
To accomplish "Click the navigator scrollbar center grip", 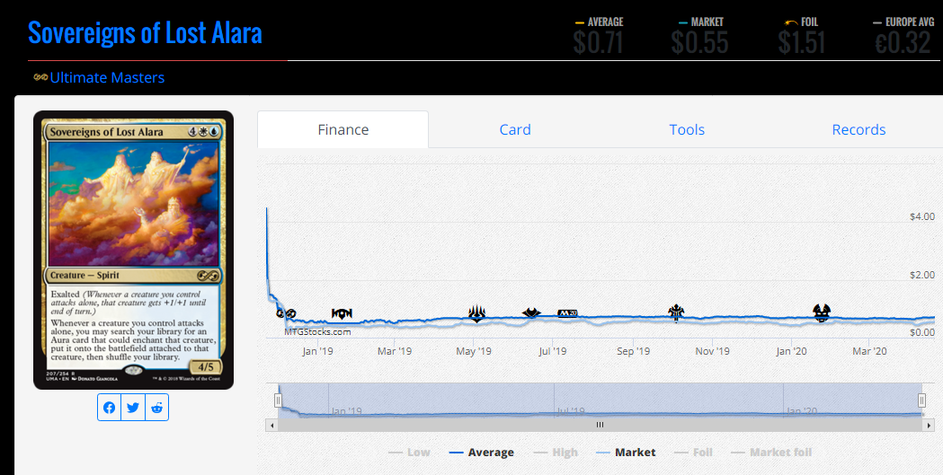I will point(600,425).
